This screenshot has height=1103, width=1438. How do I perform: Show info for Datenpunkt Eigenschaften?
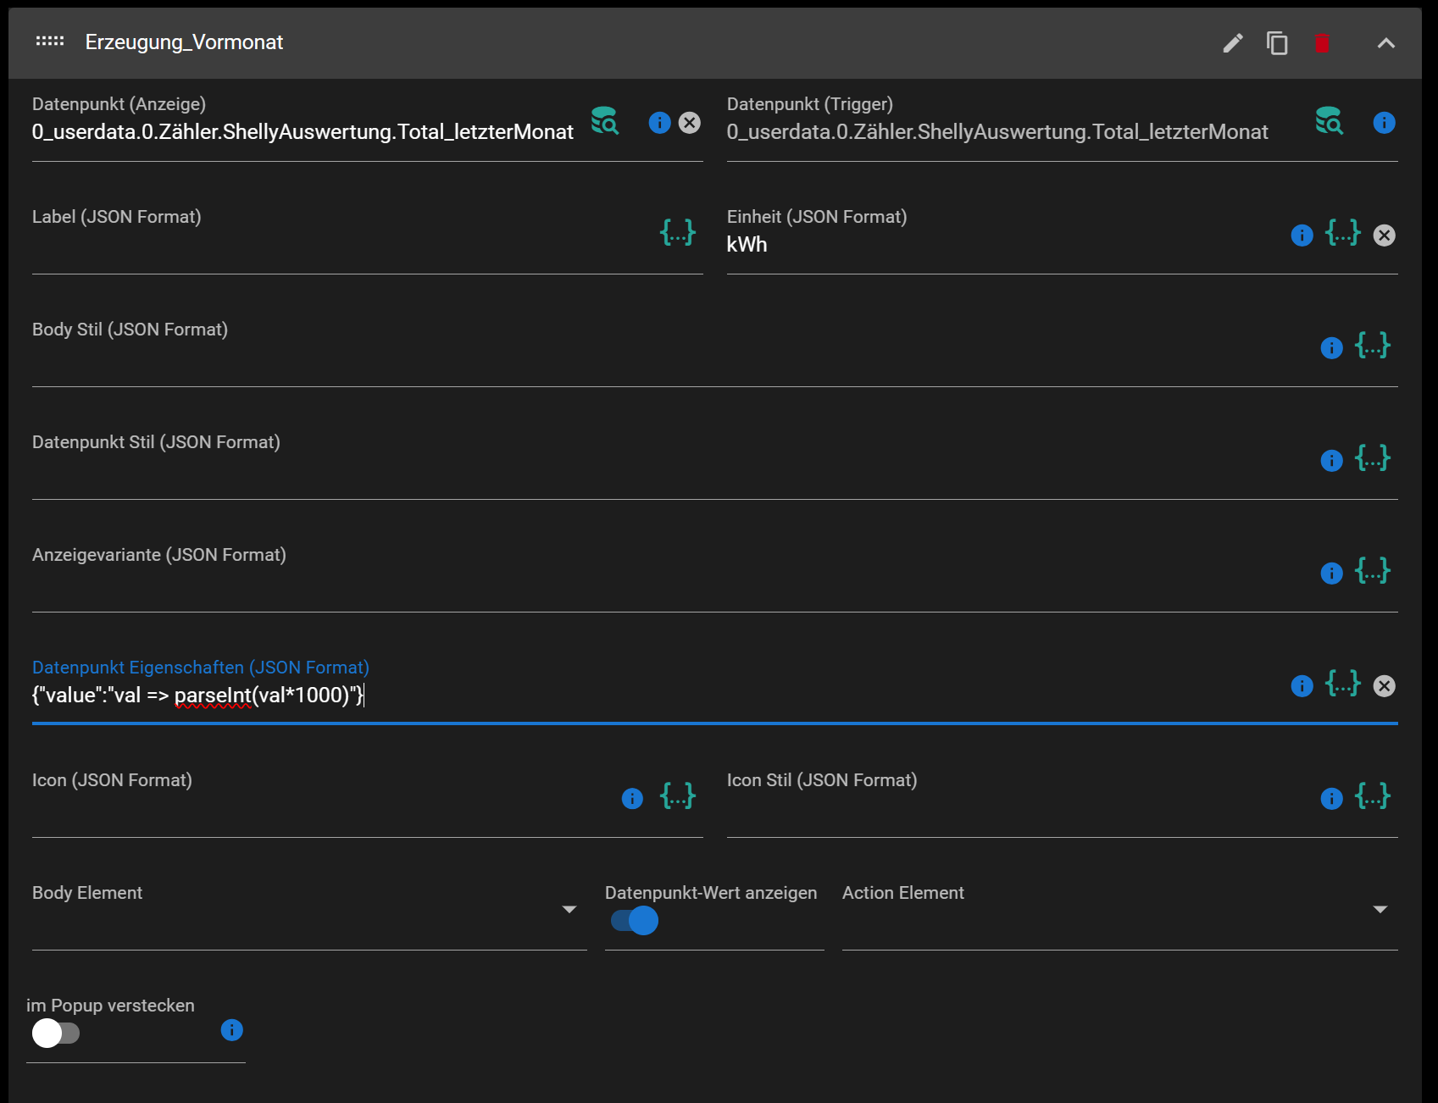1302,686
